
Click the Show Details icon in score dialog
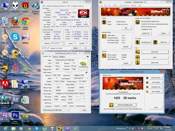tap(147, 92)
